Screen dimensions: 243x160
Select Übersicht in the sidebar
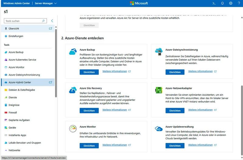click(28, 29)
